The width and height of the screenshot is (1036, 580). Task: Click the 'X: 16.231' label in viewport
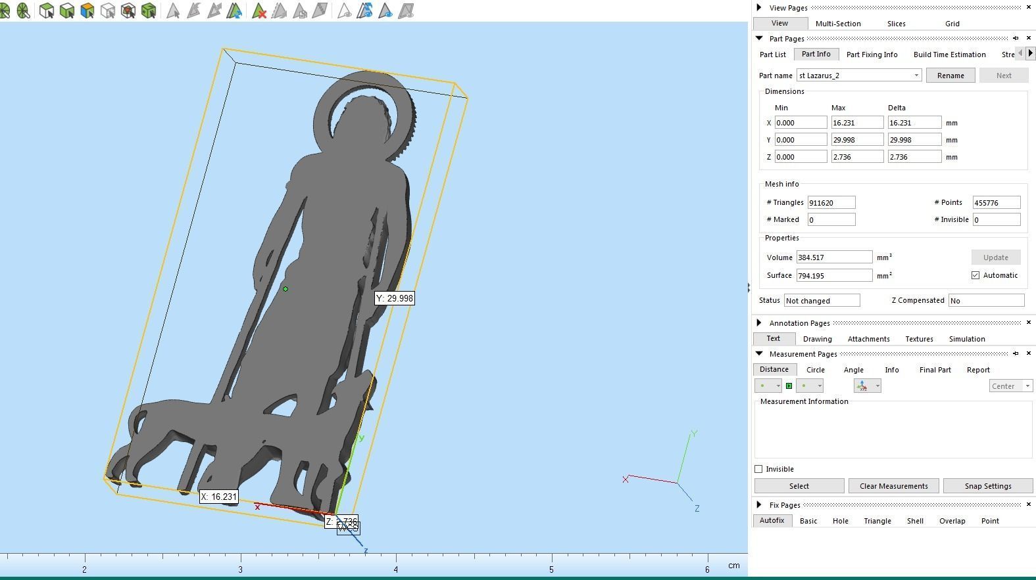coord(218,497)
